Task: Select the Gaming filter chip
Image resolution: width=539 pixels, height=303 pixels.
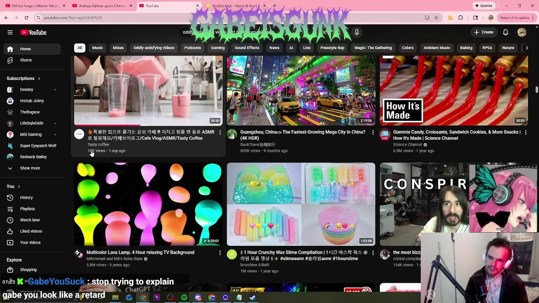Action: click(218, 48)
